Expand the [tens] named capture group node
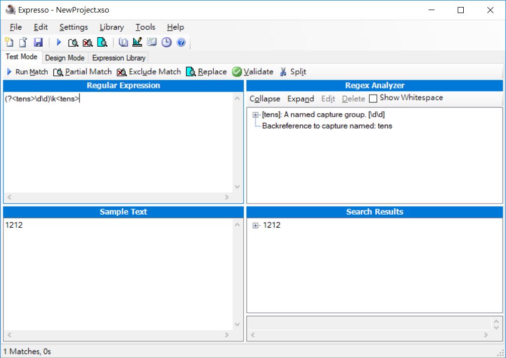 click(x=256, y=115)
